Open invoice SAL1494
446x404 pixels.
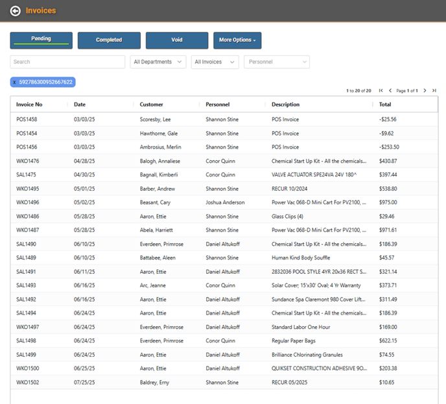click(26, 313)
